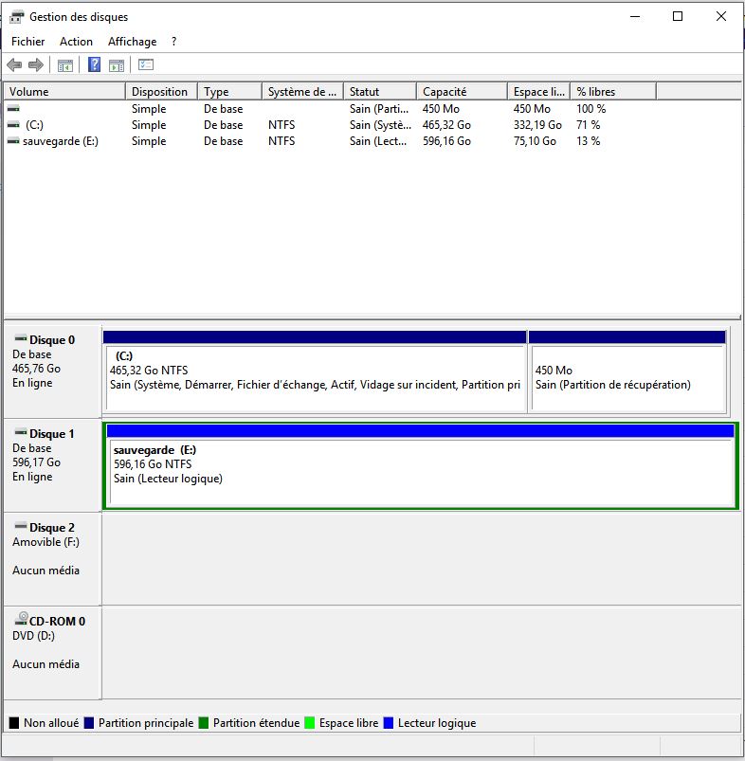Open the Fichier menu
Image resolution: width=745 pixels, height=761 pixels.
(x=28, y=42)
